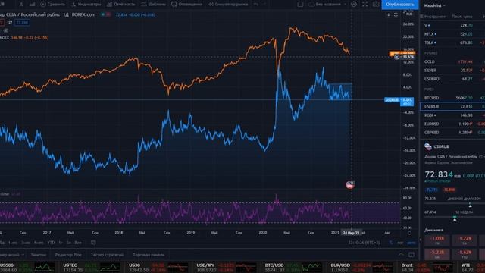
Task: Click the flag event marker on timeline
Action: click(x=349, y=185)
